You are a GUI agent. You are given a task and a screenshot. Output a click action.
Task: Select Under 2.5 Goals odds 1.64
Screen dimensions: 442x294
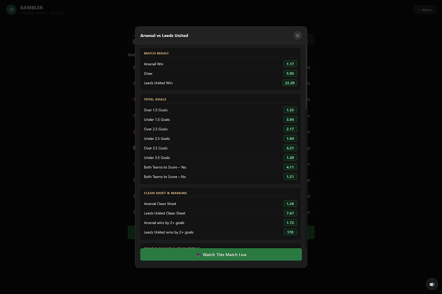[290, 139]
